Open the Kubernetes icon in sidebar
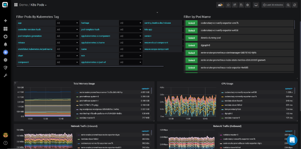 coord(5,52)
